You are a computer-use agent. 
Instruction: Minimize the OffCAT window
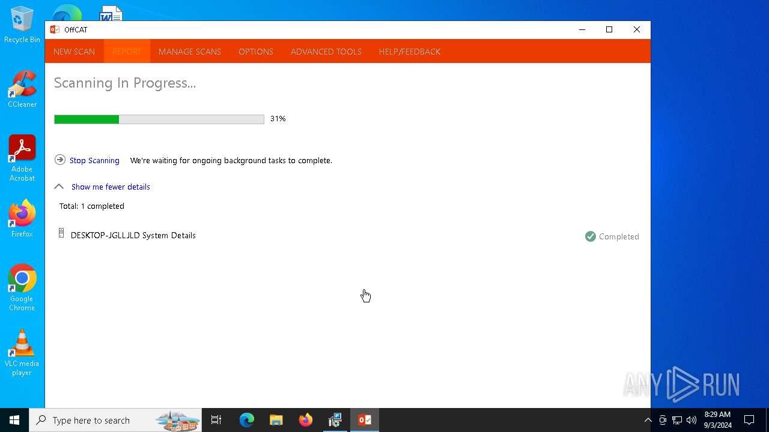[582, 29]
